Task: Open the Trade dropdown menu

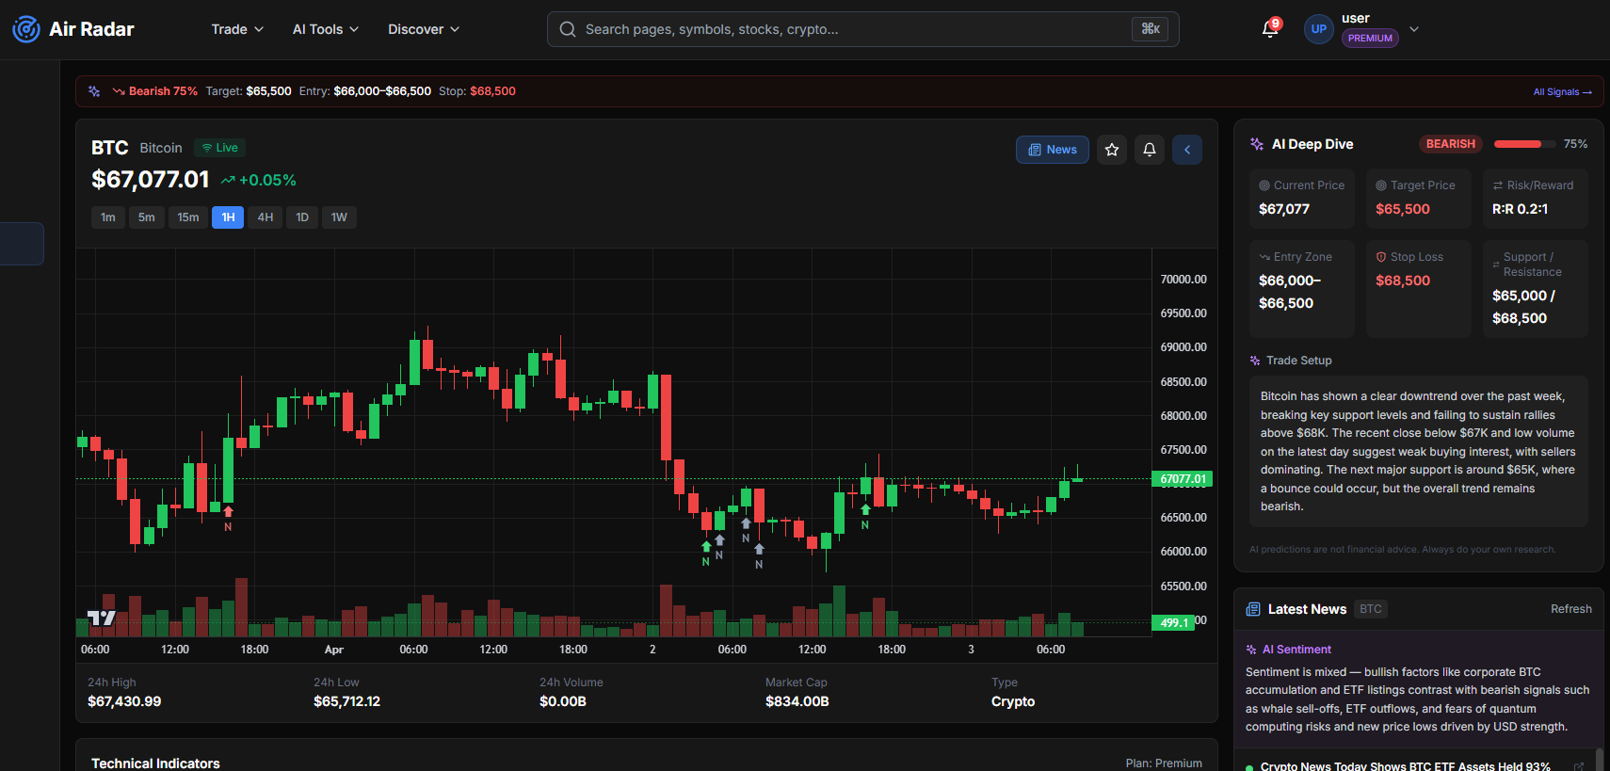Action: [x=237, y=29]
